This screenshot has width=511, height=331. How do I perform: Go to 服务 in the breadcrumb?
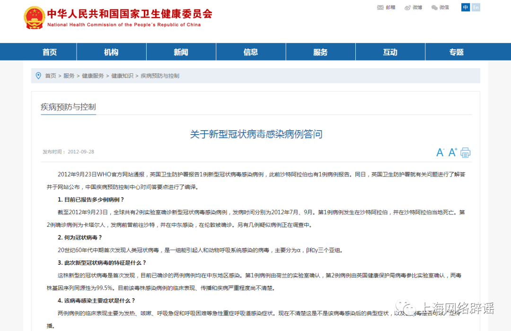(x=69, y=76)
